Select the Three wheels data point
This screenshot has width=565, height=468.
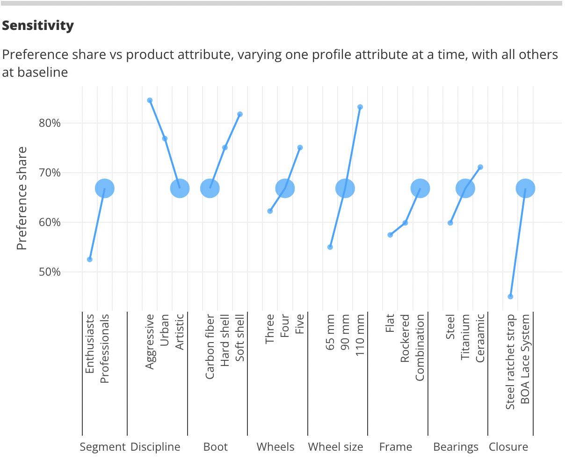coord(270,211)
